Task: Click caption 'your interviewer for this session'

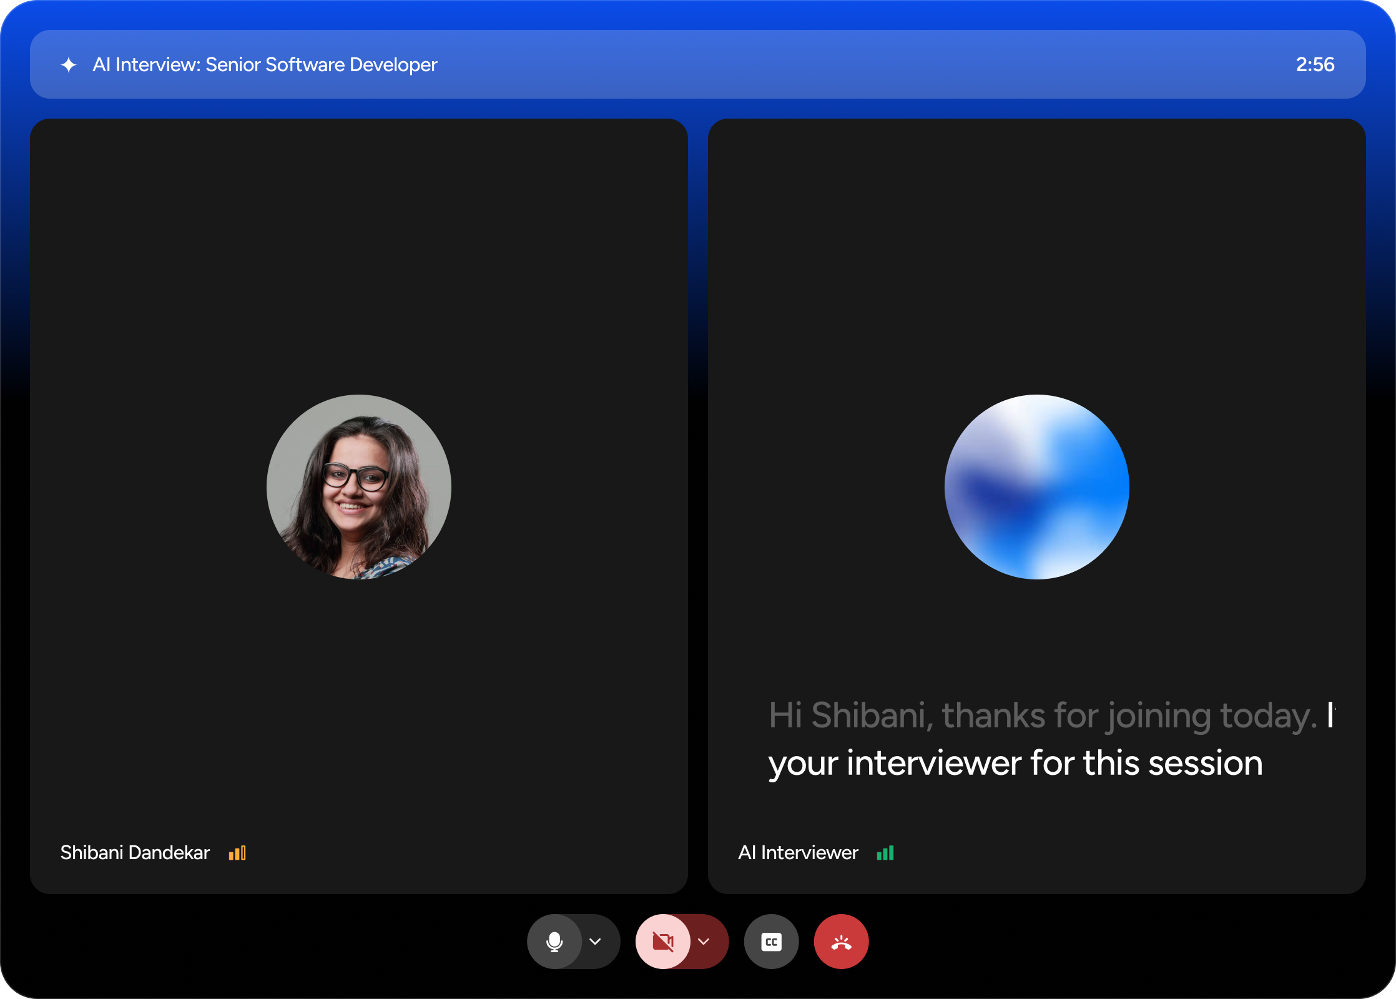Action: click(x=1016, y=763)
